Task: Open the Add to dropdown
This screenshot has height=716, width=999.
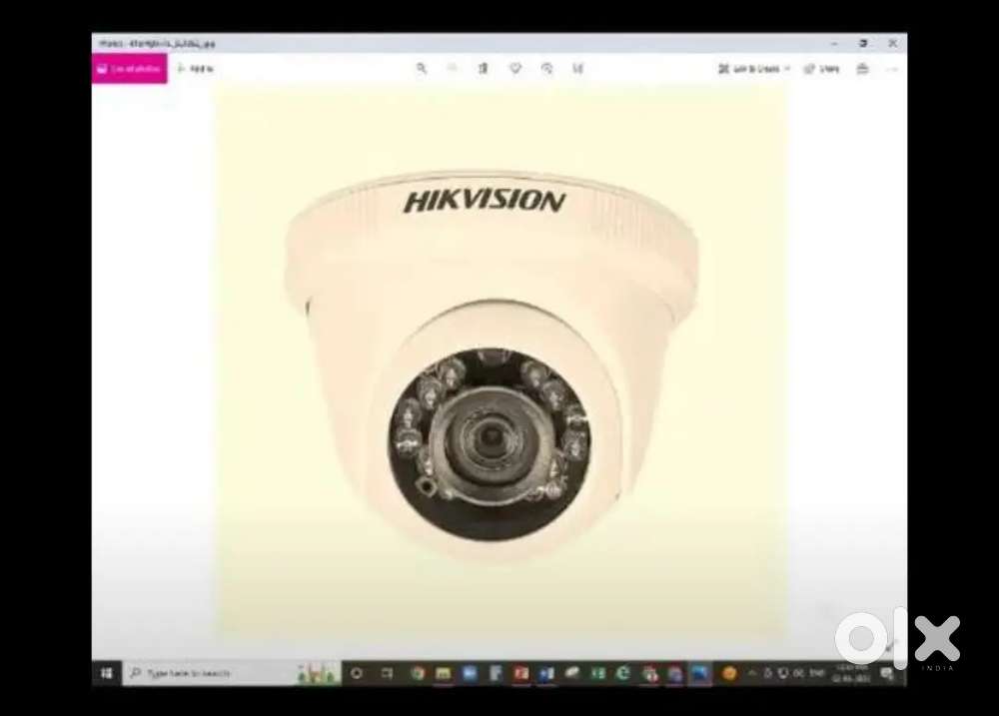Action: click(x=196, y=69)
